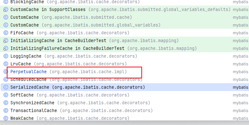The height and width of the screenshot is (125, 249).
Task: Click the icon next to InitializingFailureCache
Action: point(6,48)
